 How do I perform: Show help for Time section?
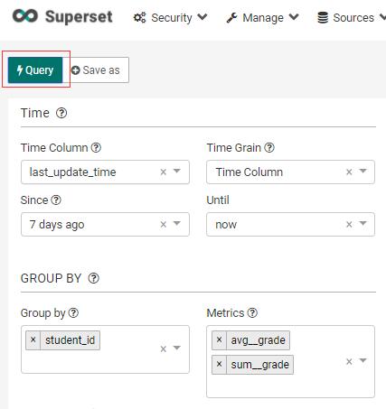coord(61,113)
